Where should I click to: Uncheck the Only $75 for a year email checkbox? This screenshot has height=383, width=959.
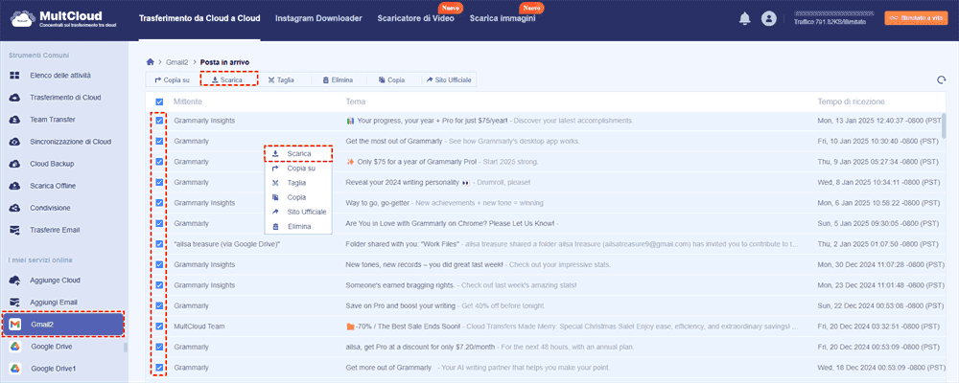click(x=159, y=162)
